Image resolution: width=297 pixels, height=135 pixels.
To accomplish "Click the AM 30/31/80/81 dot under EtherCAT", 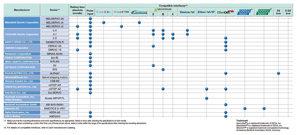I will click(x=225, y=104).
